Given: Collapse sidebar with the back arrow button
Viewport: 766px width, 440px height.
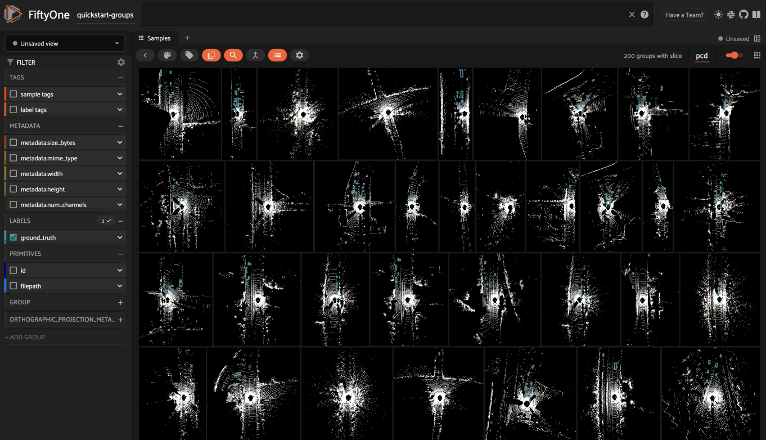Looking at the screenshot, I should pyautogui.click(x=145, y=55).
